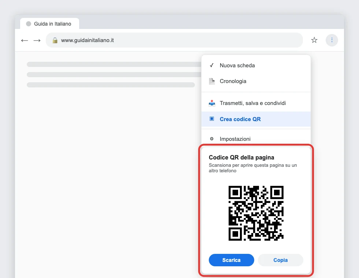
Task: Click the browser forward arrow
Action: 37,41
